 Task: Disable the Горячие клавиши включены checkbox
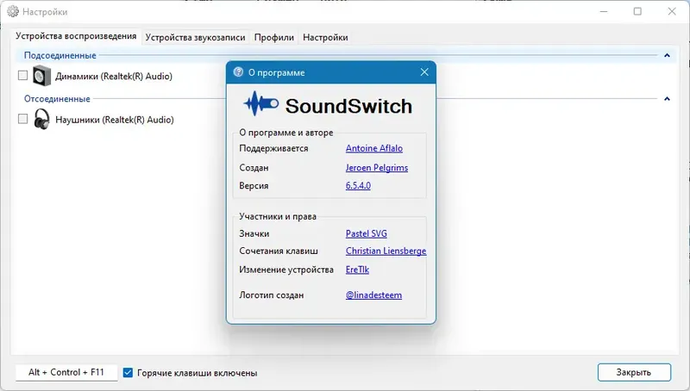[128, 373]
